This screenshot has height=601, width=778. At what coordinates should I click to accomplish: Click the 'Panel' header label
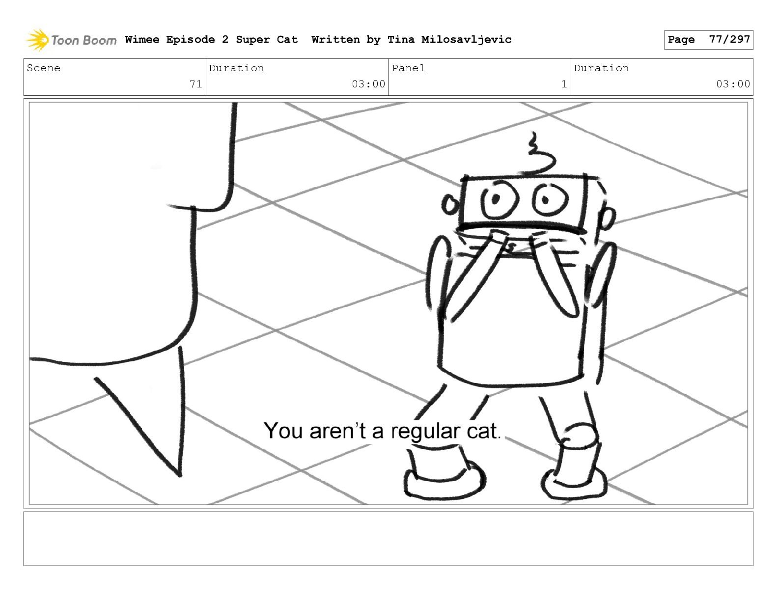[x=408, y=68]
